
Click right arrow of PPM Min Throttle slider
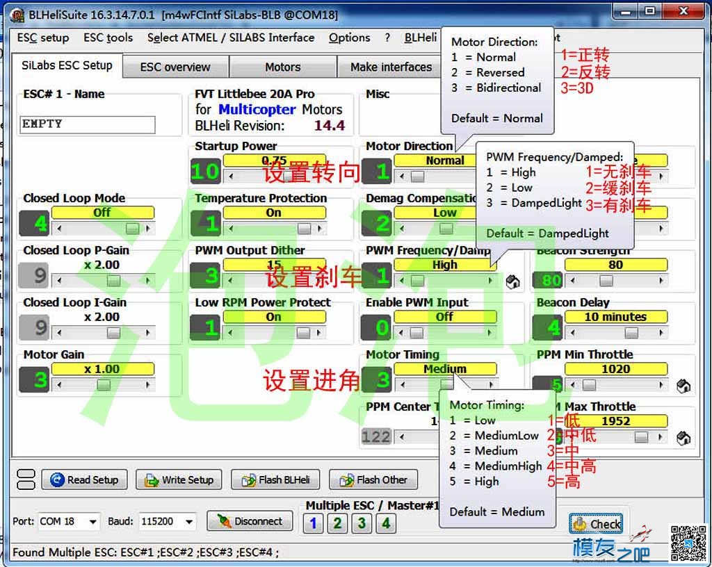click(661, 385)
